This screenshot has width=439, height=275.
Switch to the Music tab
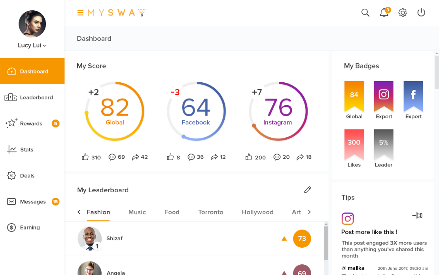click(x=137, y=212)
